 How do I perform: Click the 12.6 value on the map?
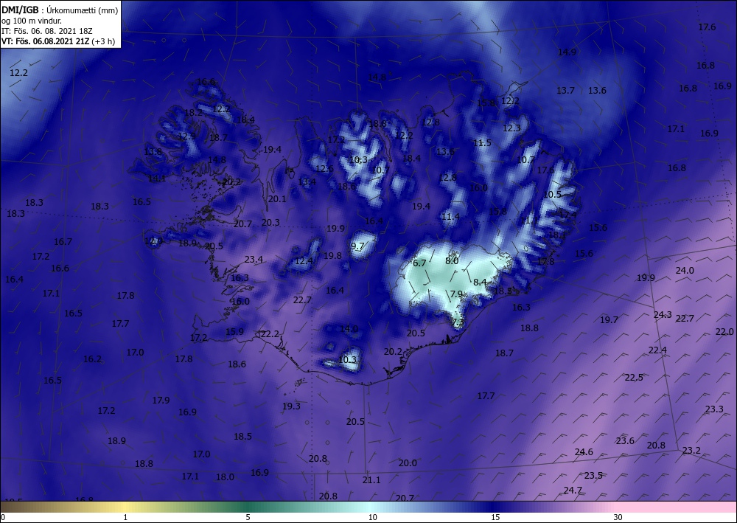tap(324, 169)
